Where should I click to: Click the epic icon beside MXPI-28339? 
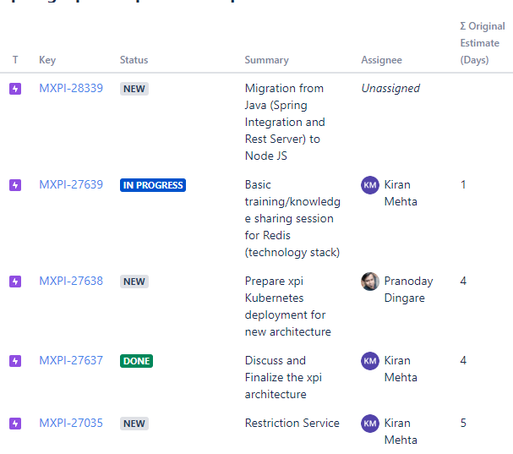point(15,89)
